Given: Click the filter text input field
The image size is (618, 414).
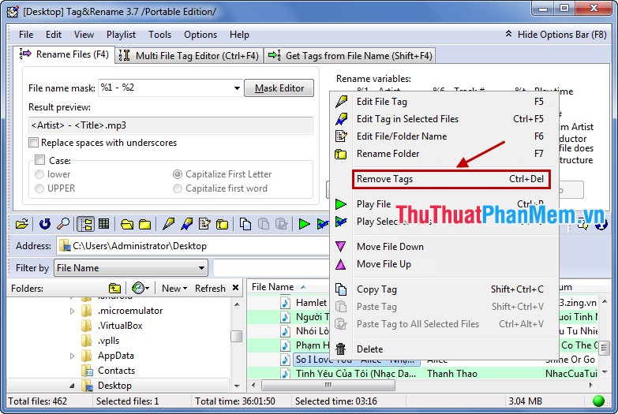Looking at the screenshot, I should pyautogui.click(x=272, y=268).
